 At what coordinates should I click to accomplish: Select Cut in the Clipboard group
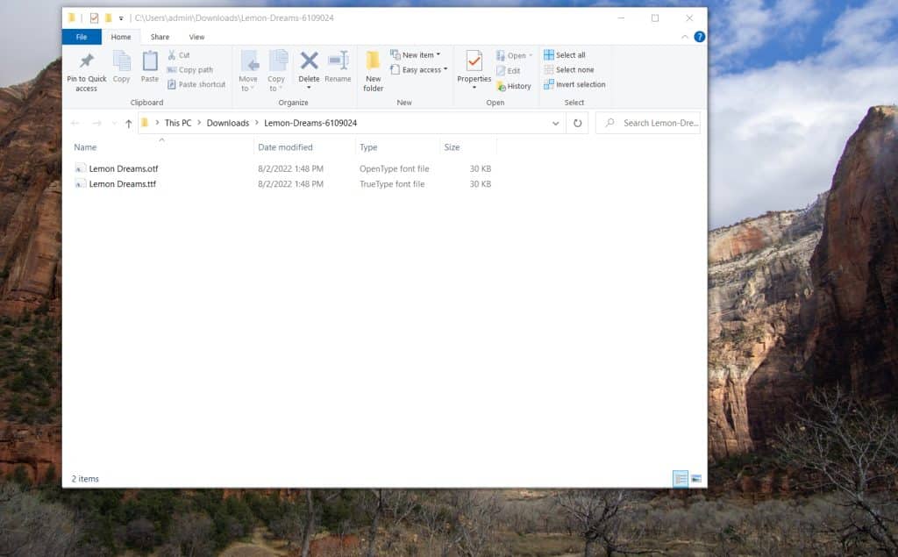pos(179,55)
